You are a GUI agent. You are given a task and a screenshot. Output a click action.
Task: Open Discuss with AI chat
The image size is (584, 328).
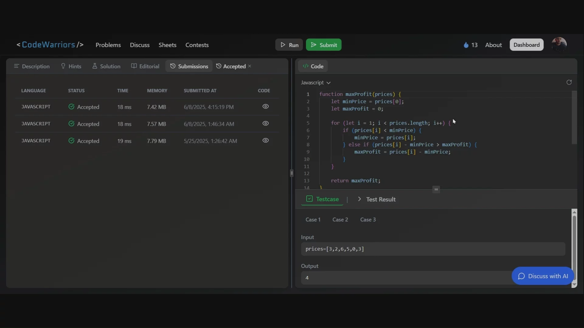click(543, 276)
